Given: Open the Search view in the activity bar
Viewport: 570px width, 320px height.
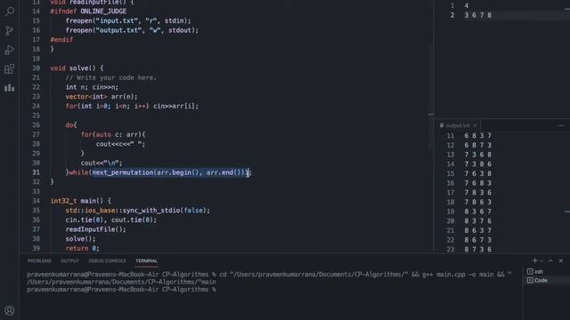Looking at the screenshot, I should 10,12.
